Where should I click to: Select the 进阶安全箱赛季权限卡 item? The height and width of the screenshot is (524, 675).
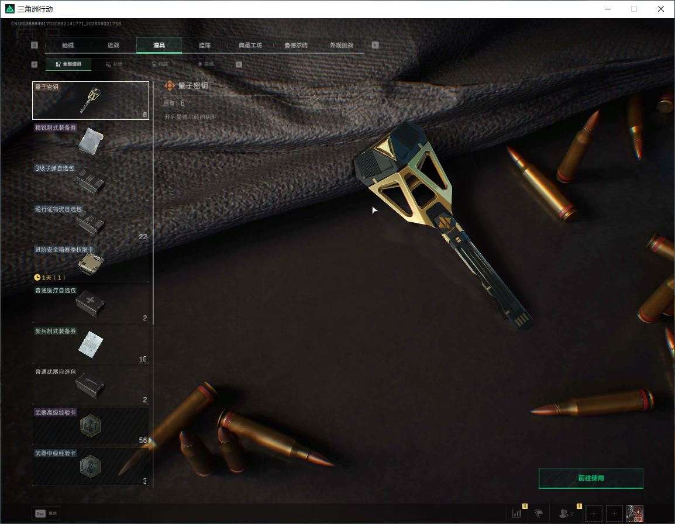(x=91, y=263)
